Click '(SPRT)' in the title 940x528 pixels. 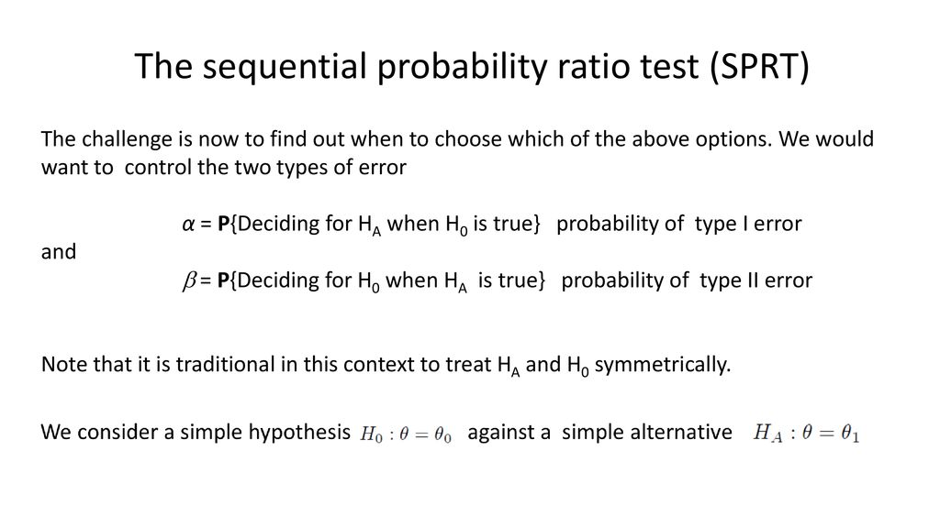tap(759, 66)
